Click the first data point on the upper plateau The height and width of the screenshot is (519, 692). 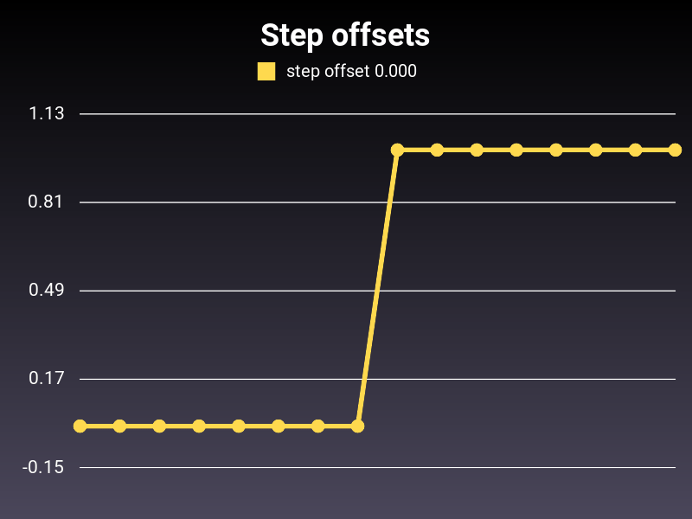pos(397,150)
